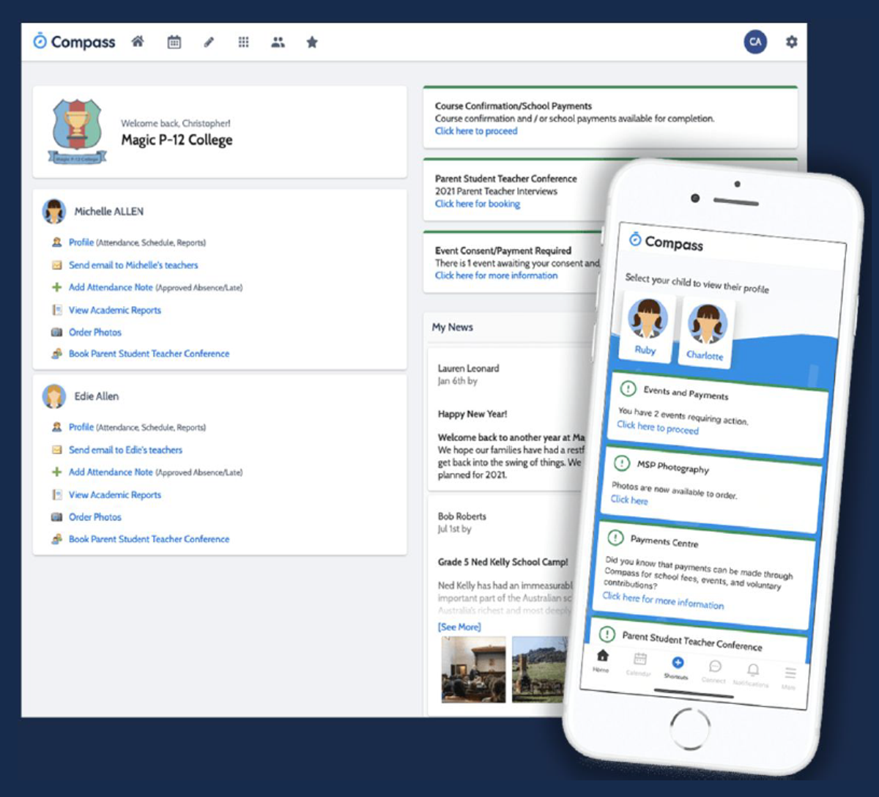This screenshot has height=797, width=879.
Task: Send email to Michelle's teachers
Action: [133, 265]
